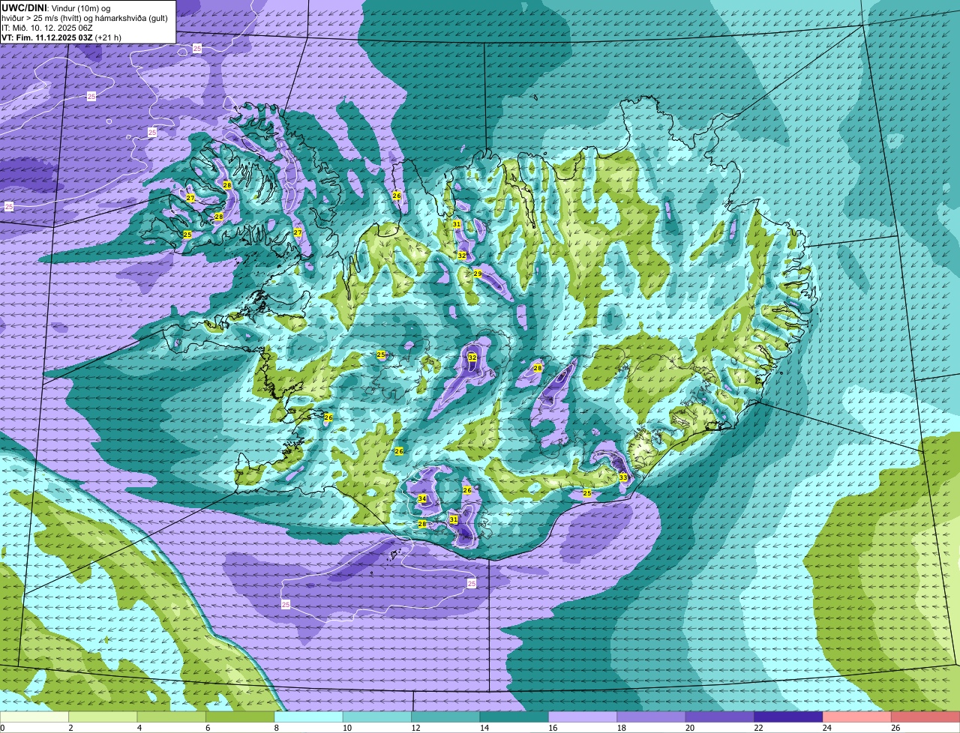Click the legend scale tick label '2'
Screen dimensions: 960x733
tap(70, 728)
